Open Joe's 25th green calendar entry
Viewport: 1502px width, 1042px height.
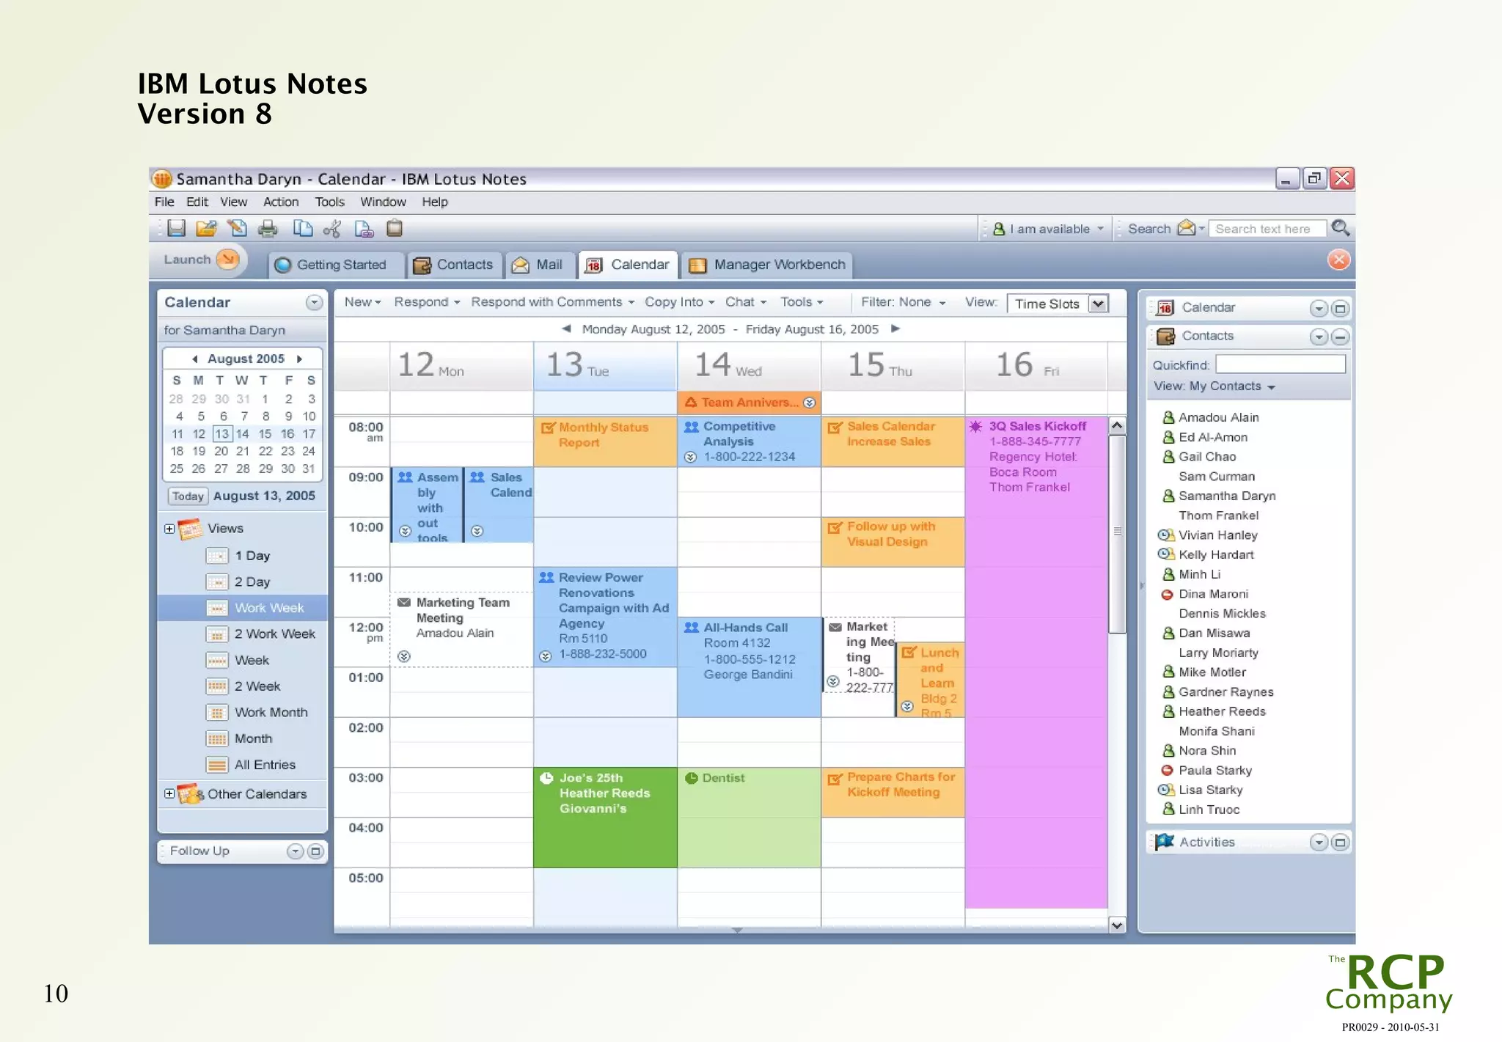605,817
